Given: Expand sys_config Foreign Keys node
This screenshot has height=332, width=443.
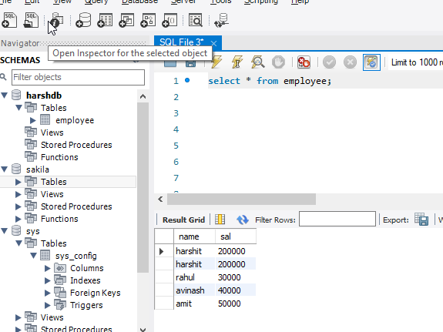Looking at the screenshot, I should point(48,293).
